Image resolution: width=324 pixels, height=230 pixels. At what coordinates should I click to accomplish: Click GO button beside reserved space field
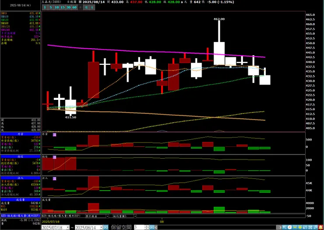152,227
